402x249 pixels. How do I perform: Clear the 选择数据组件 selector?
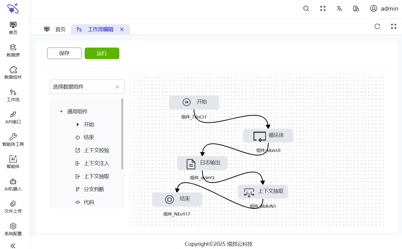point(117,87)
